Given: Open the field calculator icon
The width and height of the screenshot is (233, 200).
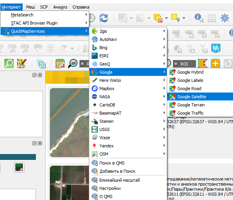Looking at the screenshot, I should click(212, 18).
